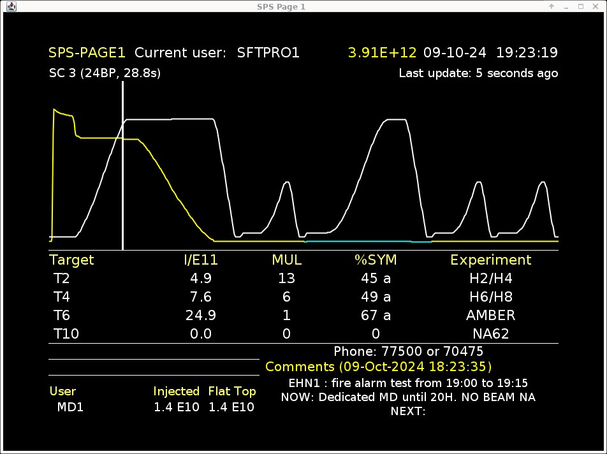Click the MD1 user entry
The height and width of the screenshot is (454, 607).
(71, 407)
